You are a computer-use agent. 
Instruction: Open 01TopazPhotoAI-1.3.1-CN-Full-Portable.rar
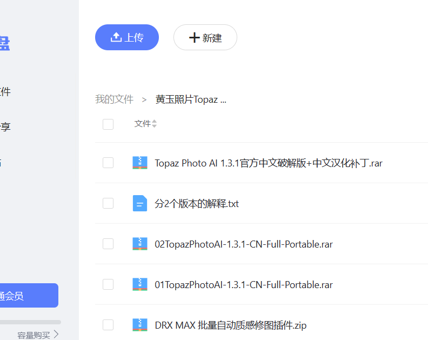click(x=244, y=284)
